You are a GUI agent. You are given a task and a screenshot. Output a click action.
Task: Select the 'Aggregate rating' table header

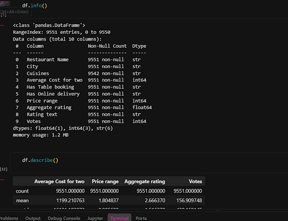145,181
